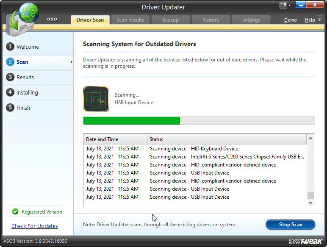
Task: Click the step 1 Welcome number icon
Action: pos(10,47)
